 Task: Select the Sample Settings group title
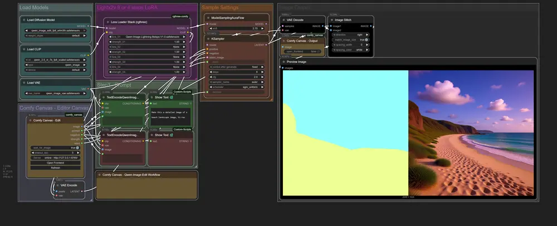coord(220,7)
